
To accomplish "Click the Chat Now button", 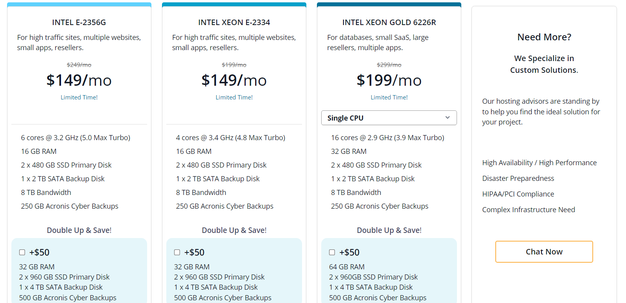I will [x=544, y=252].
